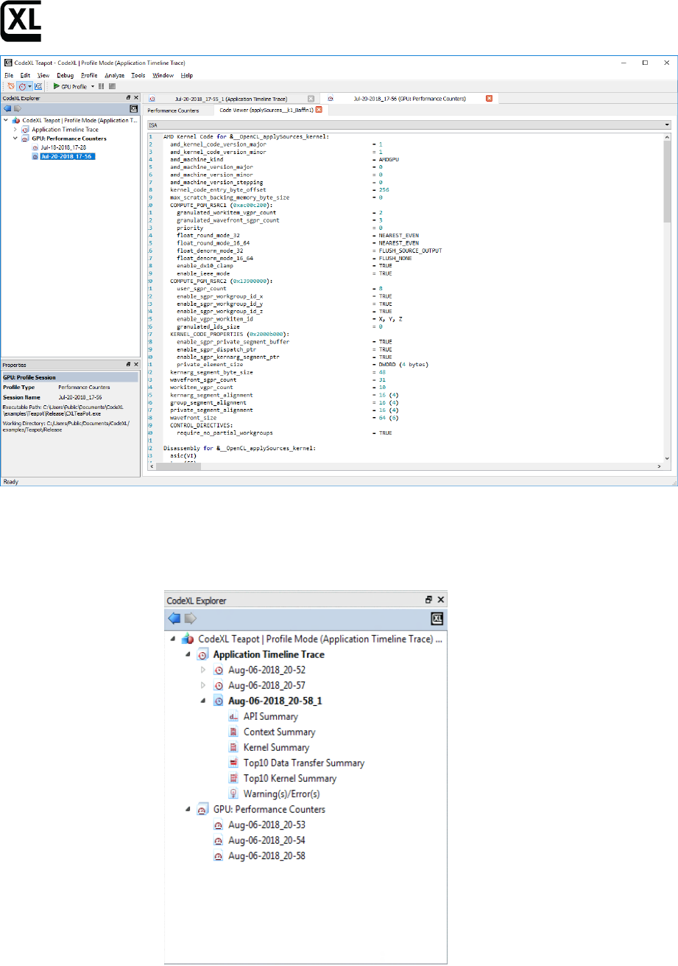678x966 pixels.
Task: Select the Profile mode clock icon in toolbar
Action: (21, 86)
